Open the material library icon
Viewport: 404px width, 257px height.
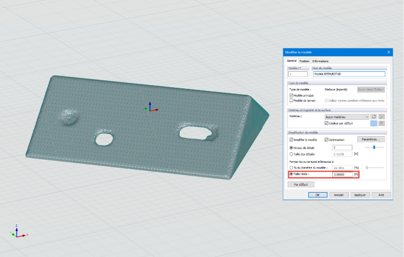[x=374, y=117]
